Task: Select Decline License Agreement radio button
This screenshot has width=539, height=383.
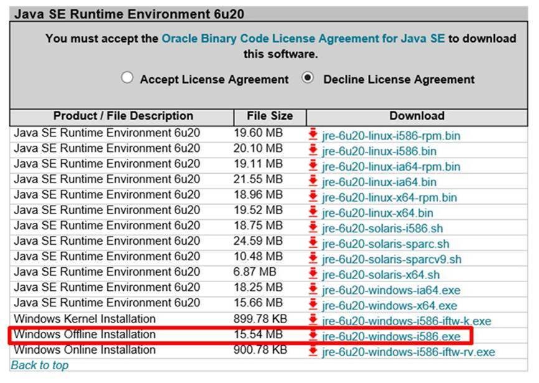Action: [307, 77]
